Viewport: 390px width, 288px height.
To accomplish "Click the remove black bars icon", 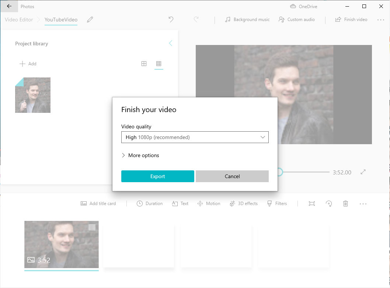I will tap(312, 204).
